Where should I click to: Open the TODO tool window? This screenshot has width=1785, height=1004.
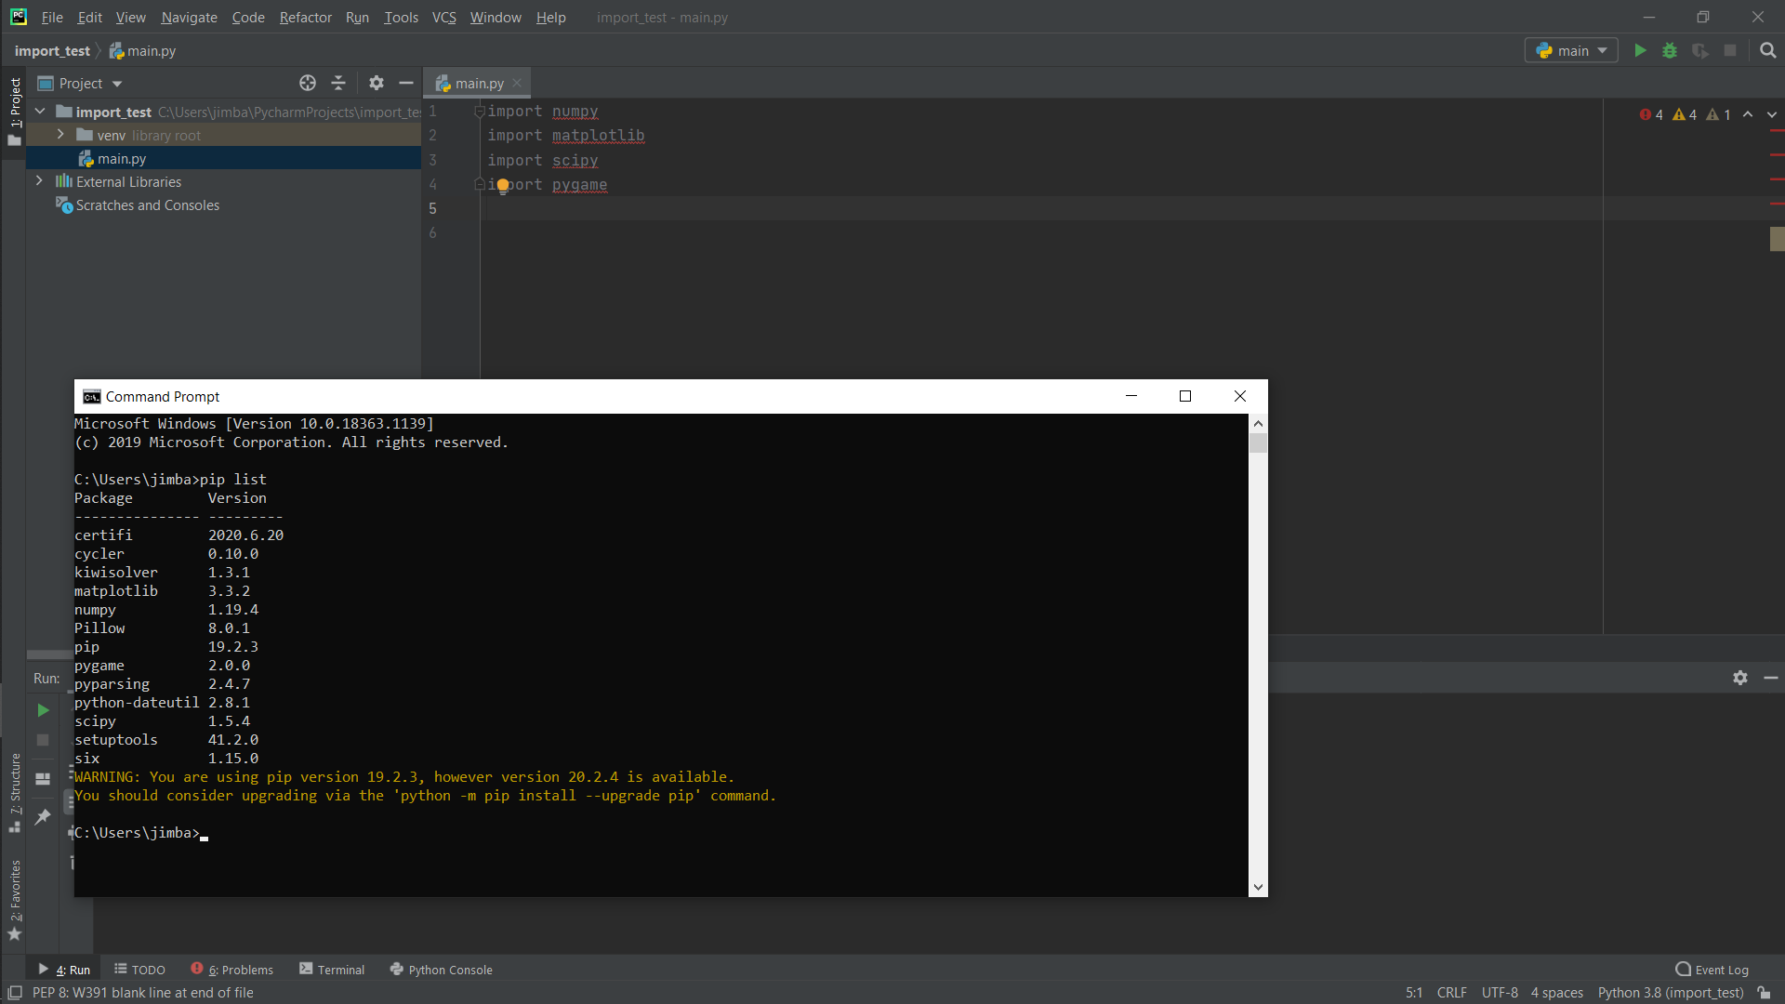click(139, 970)
